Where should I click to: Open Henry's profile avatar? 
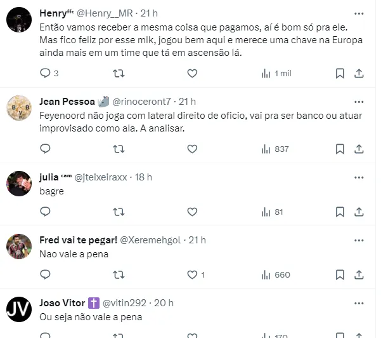point(19,20)
